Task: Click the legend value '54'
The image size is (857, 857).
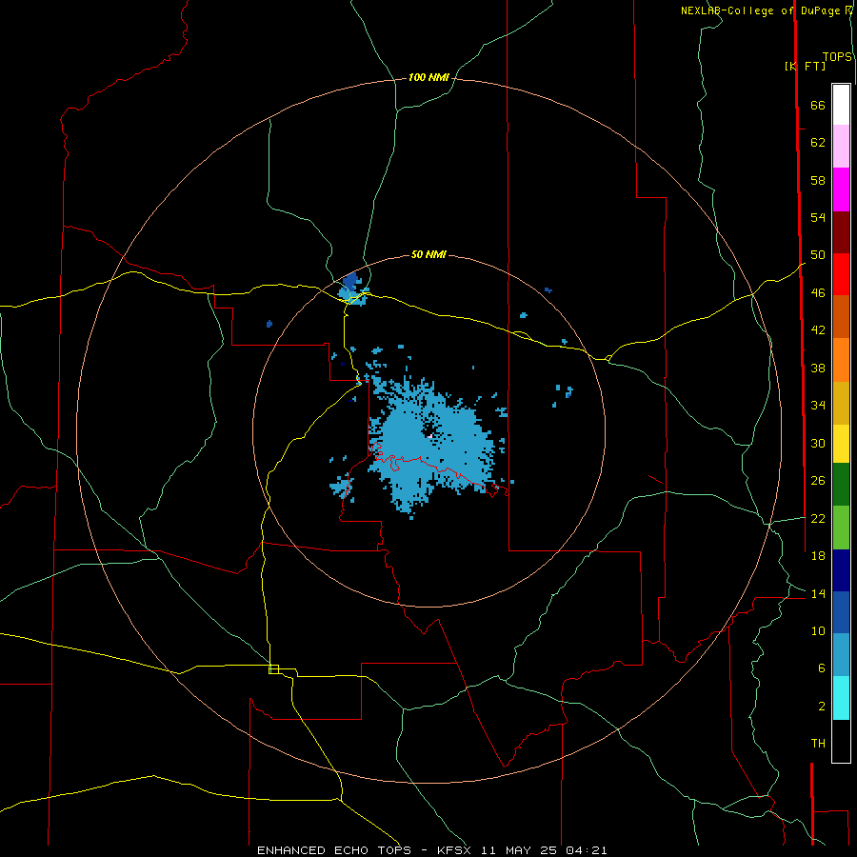Action: tap(818, 217)
